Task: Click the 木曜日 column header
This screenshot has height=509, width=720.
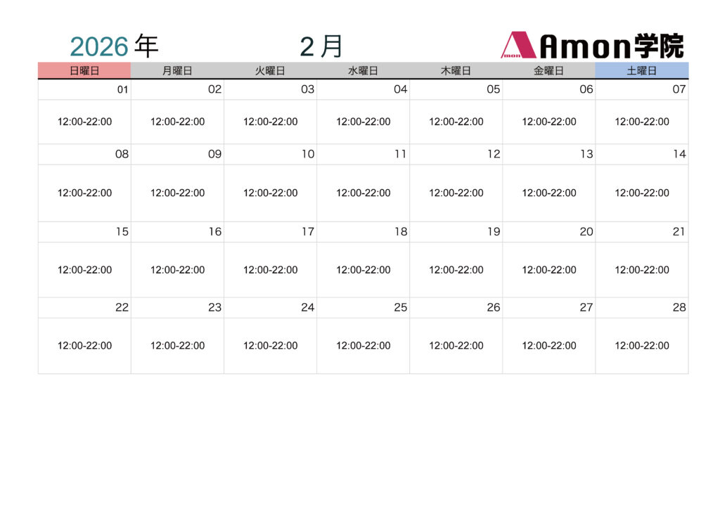Action: point(456,70)
